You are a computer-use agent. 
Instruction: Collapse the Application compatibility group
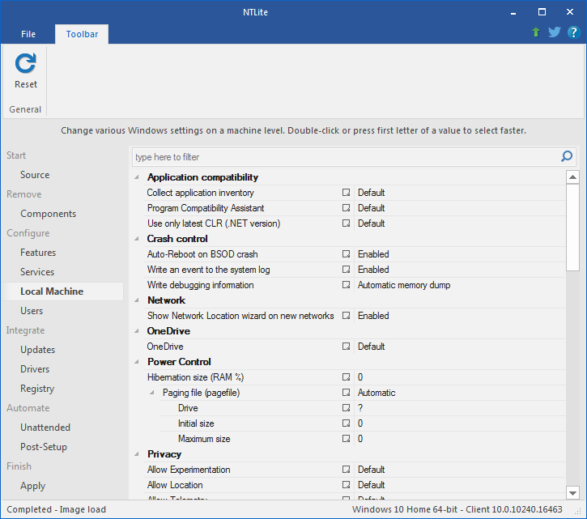[137, 177]
